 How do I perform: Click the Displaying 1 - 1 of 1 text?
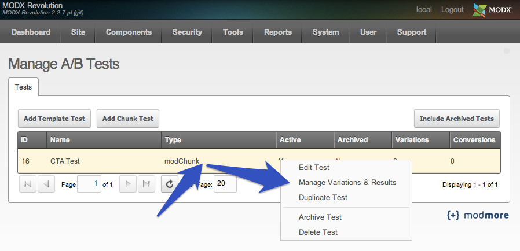click(470, 184)
